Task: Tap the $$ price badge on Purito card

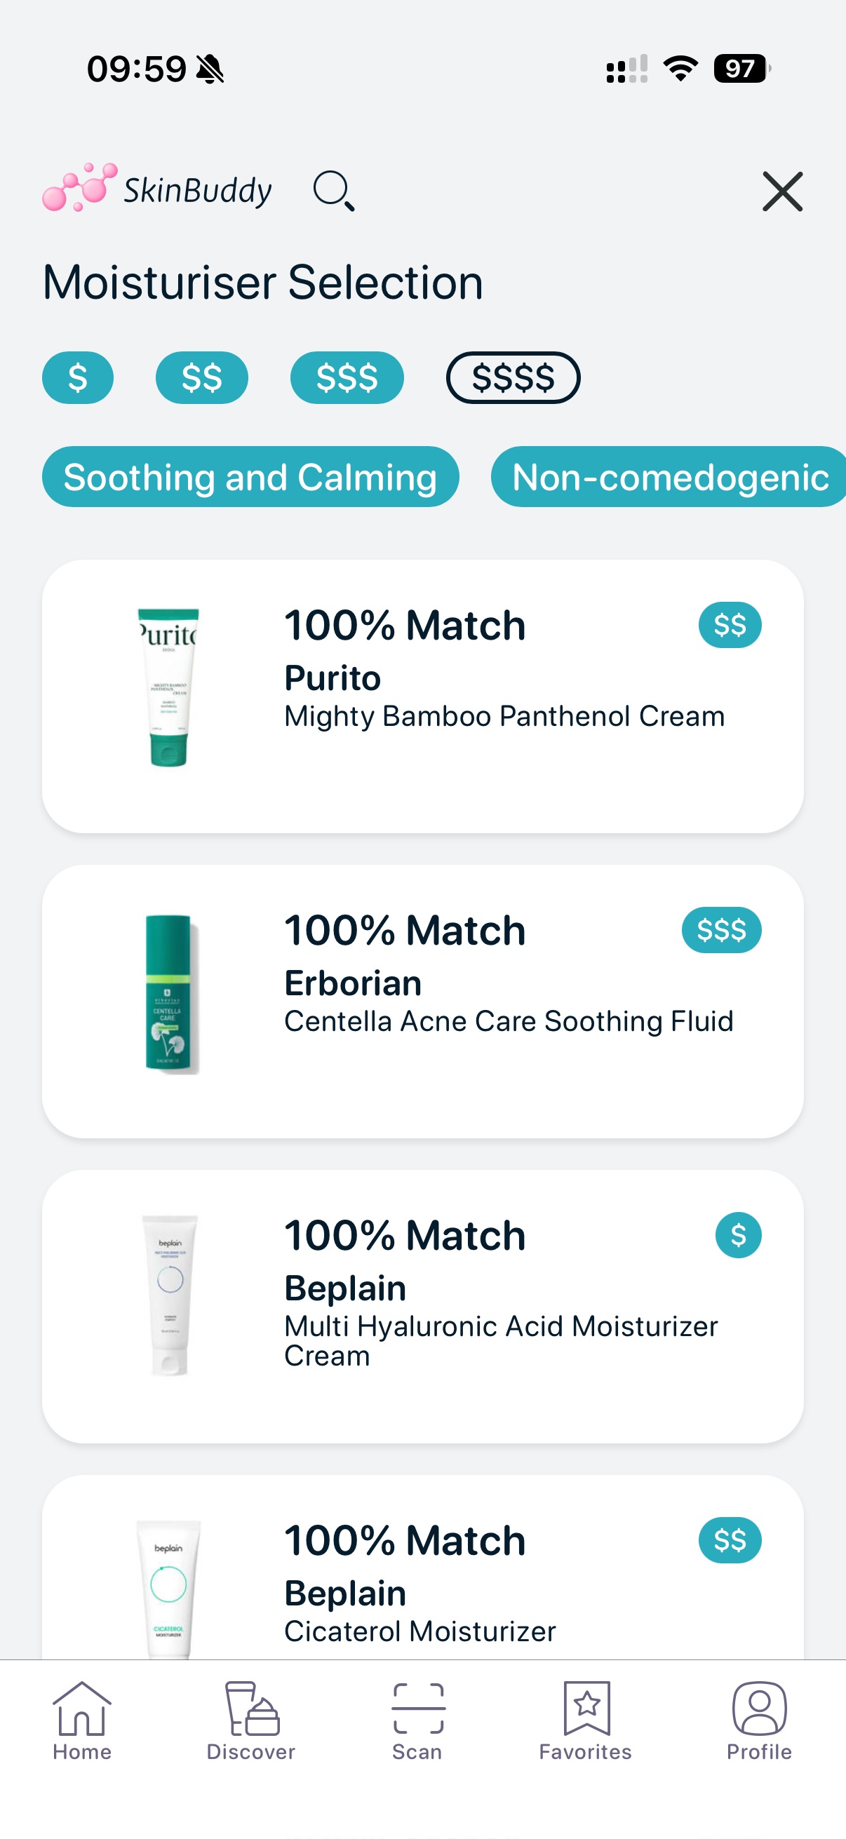Action: tap(730, 624)
